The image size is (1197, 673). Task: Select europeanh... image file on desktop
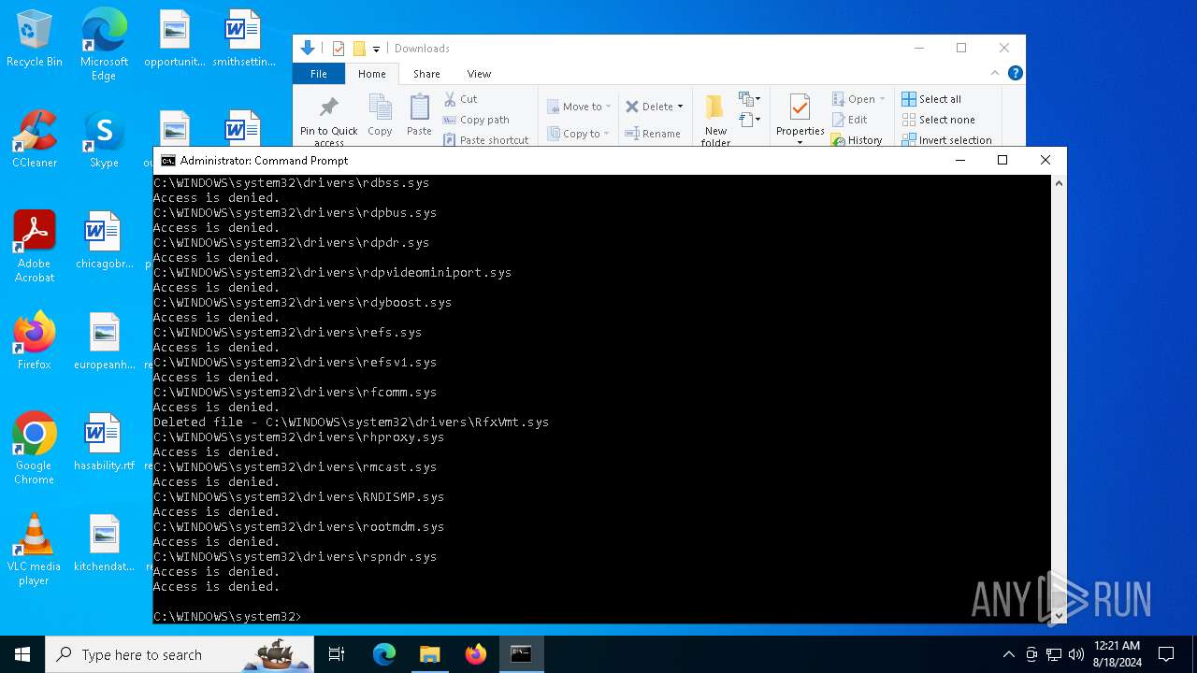pyautogui.click(x=104, y=341)
